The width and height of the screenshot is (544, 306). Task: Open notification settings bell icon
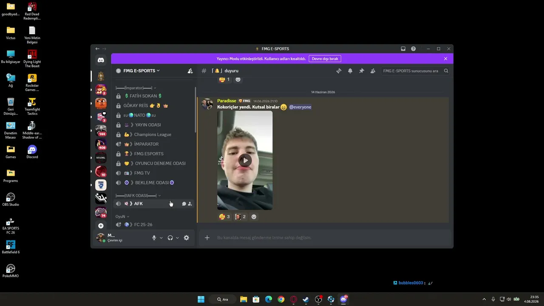(x=350, y=71)
